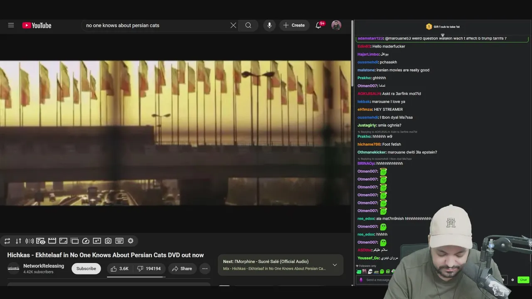Start voice search with the microphone
The height and width of the screenshot is (299, 532).
pos(269,25)
